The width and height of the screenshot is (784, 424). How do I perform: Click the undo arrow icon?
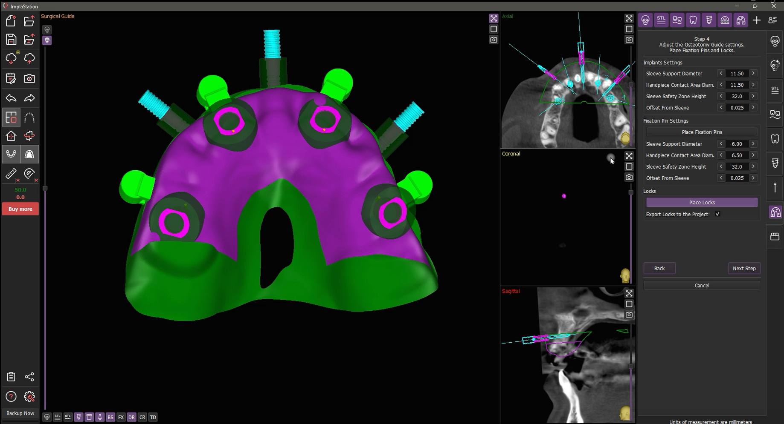click(11, 98)
